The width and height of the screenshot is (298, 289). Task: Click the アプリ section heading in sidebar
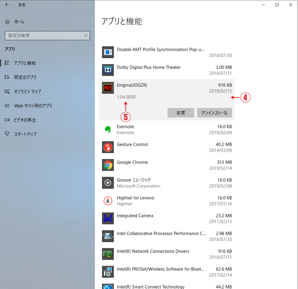tap(10, 49)
